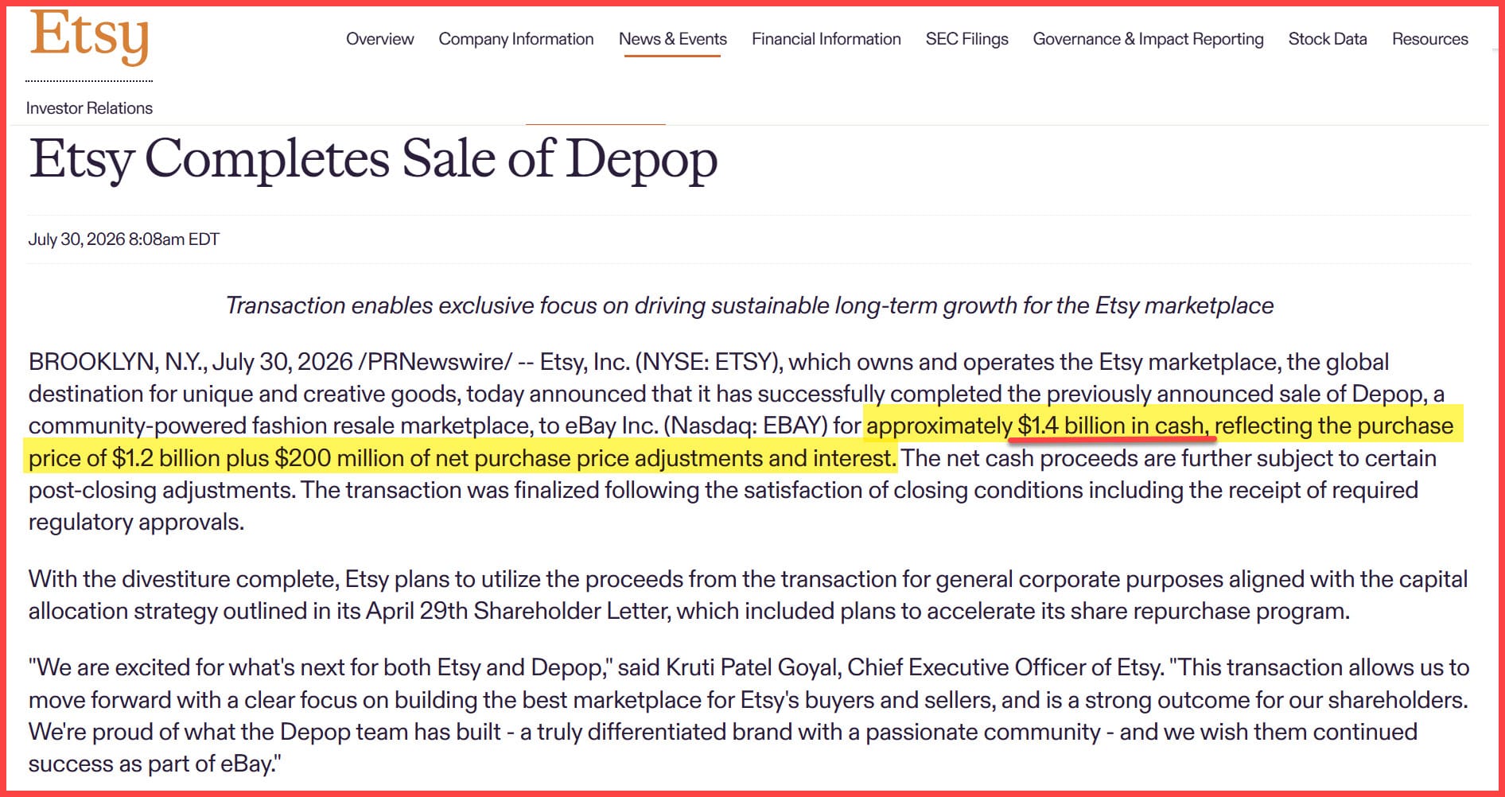Screen dimensions: 1505x797
Task: Click the July 30, 2026 8:08am EDT timestamp
Action: coord(124,239)
